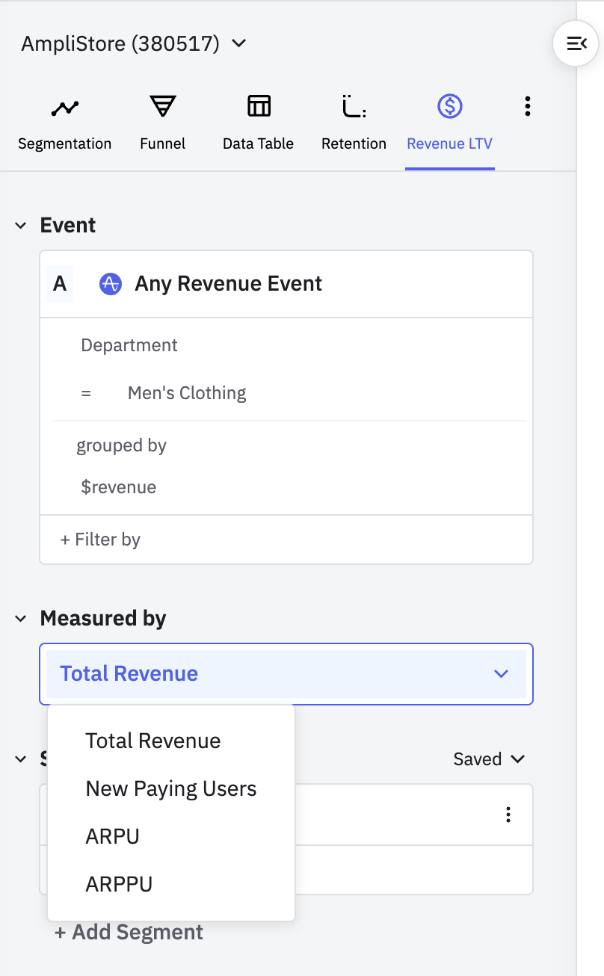The image size is (604, 976).
Task: Click the Amplitude icon beside Any Revenue Event
Action: coord(111,284)
